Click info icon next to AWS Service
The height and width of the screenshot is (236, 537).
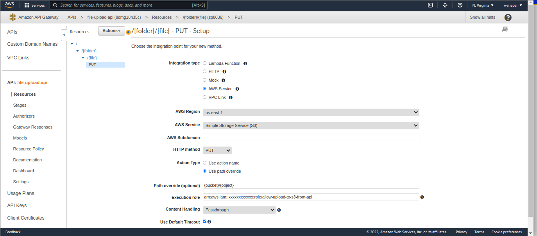(237, 89)
